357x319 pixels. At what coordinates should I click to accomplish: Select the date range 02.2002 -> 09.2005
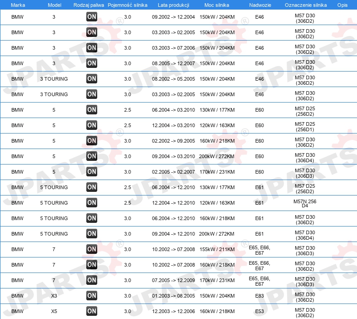[173, 141]
